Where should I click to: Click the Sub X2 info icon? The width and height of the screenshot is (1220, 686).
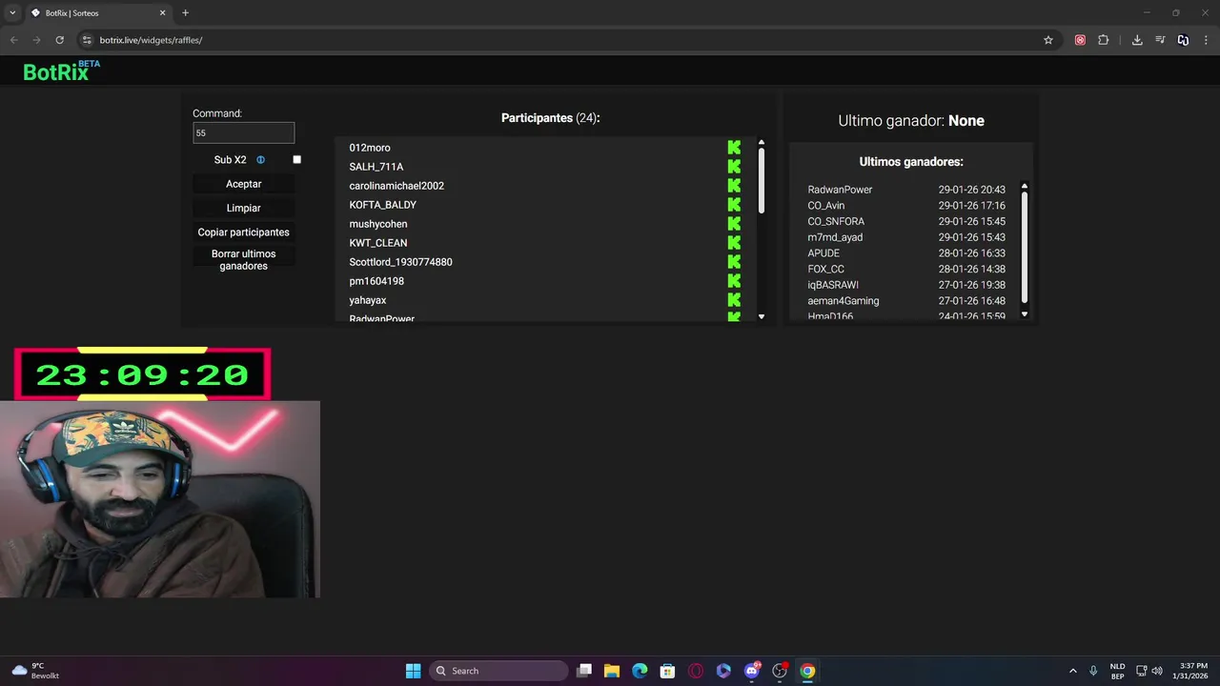(x=260, y=160)
